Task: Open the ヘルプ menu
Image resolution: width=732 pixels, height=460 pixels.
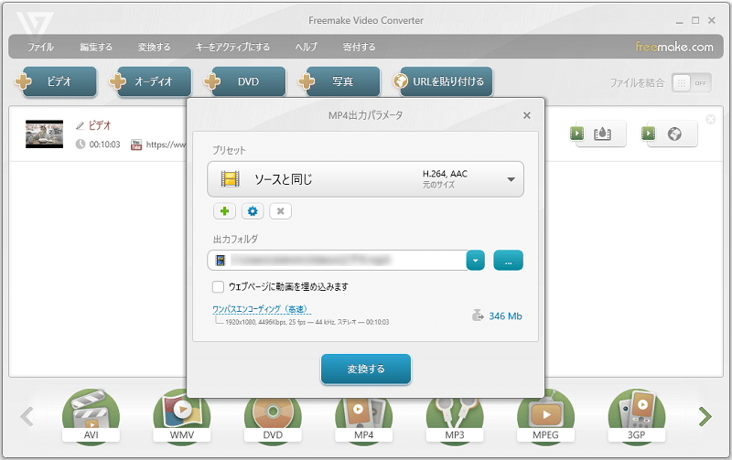Action: click(x=306, y=48)
